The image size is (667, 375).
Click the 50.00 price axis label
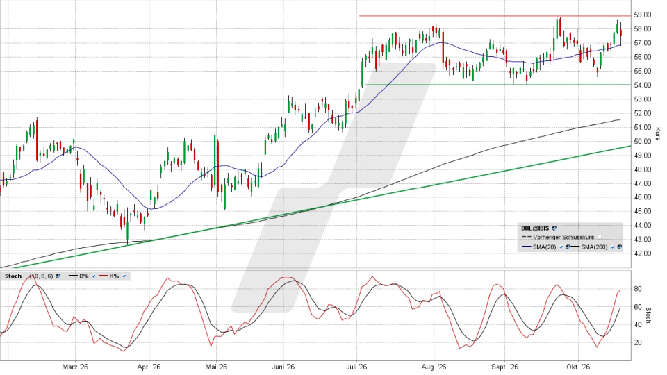coord(642,141)
